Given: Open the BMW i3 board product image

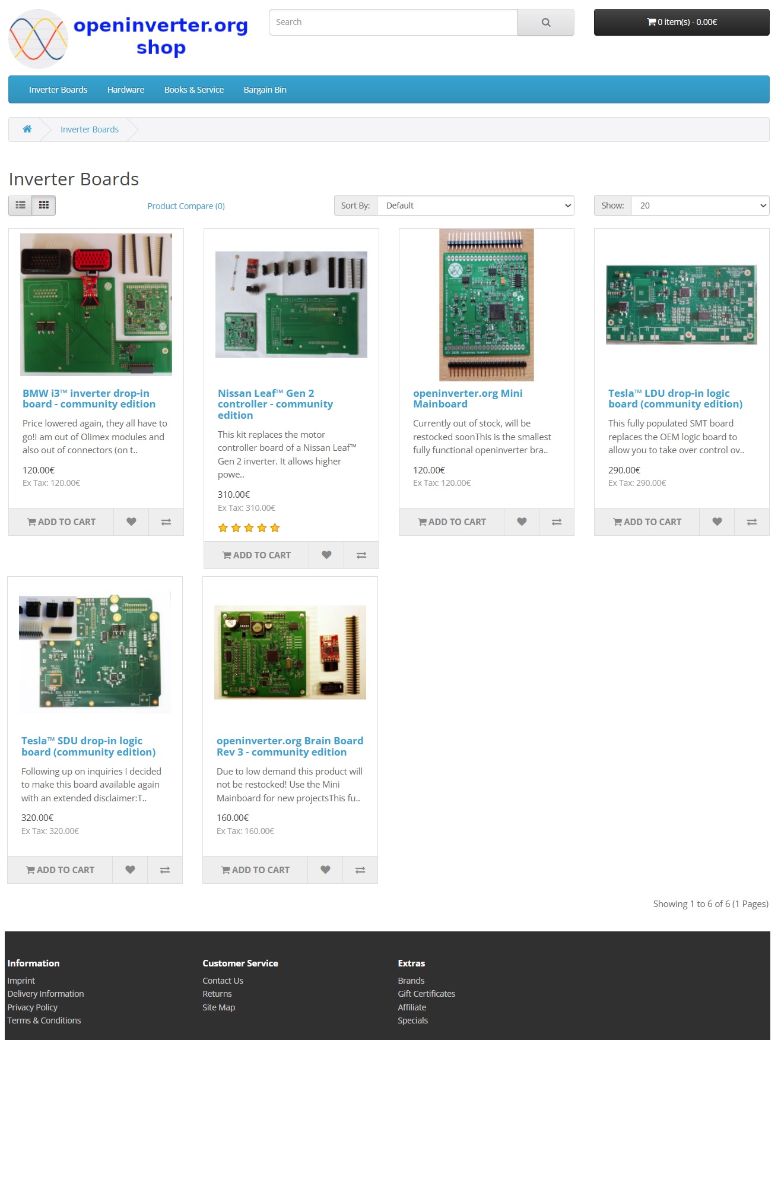Looking at the screenshot, I should pyautogui.click(x=96, y=305).
